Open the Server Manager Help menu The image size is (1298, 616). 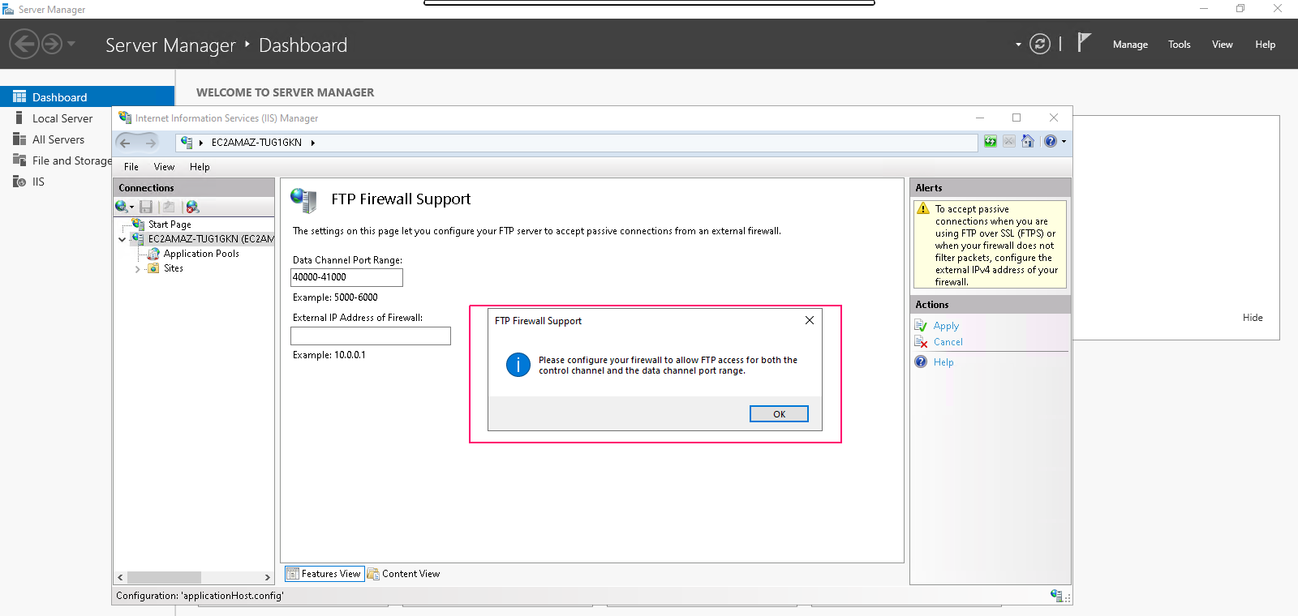coord(1265,45)
